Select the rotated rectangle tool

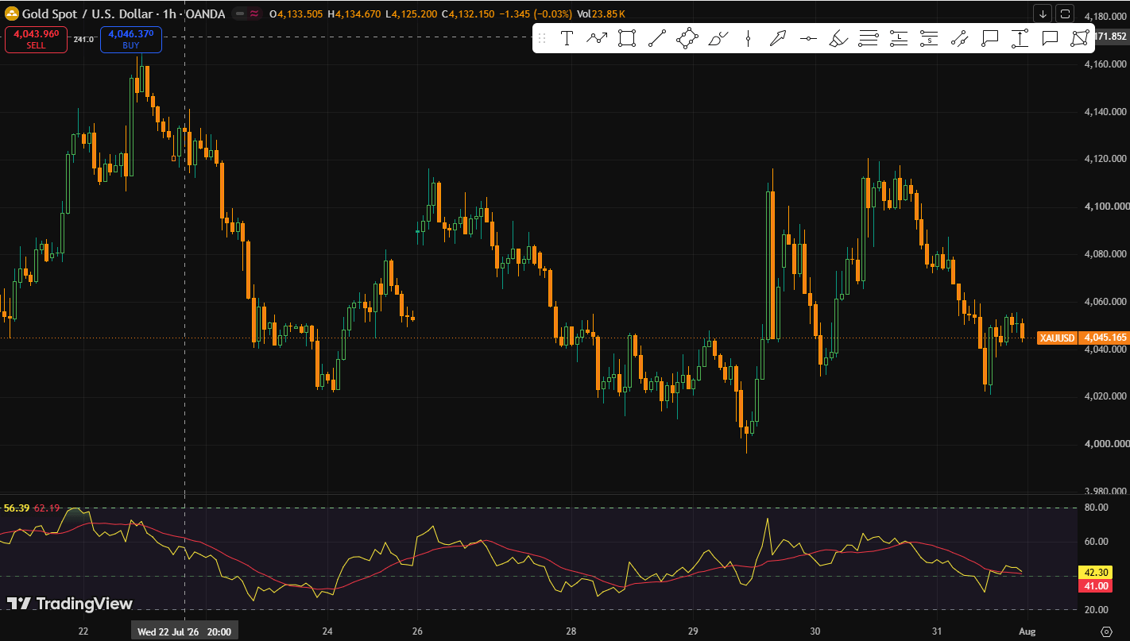687,38
